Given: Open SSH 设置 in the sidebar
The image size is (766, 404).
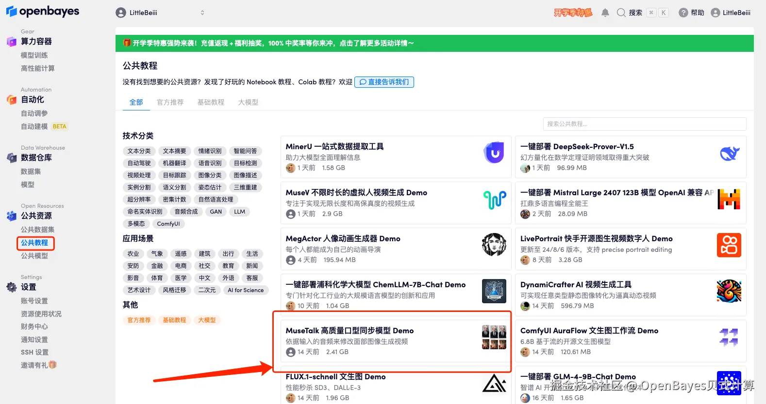Looking at the screenshot, I should pyautogui.click(x=34, y=352).
